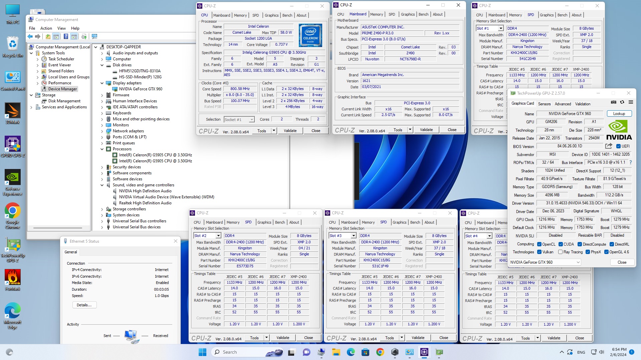This screenshot has width=641, height=360.
Task: Click the GPU-Z refresh icon
Action: pyautogui.click(x=622, y=102)
